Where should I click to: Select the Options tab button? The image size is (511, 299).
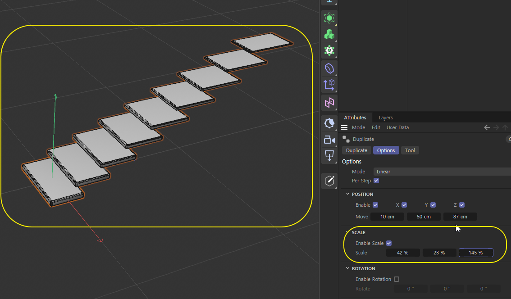click(386, 150)
